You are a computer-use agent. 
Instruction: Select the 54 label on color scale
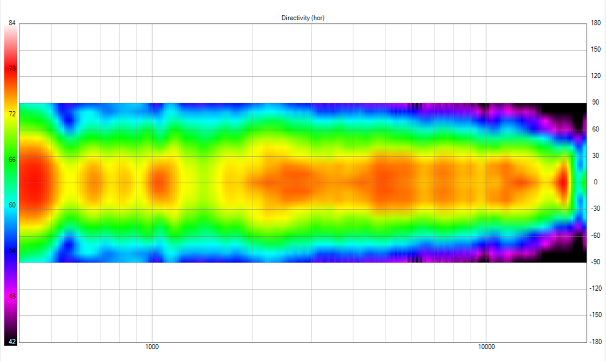pos(13,251)
